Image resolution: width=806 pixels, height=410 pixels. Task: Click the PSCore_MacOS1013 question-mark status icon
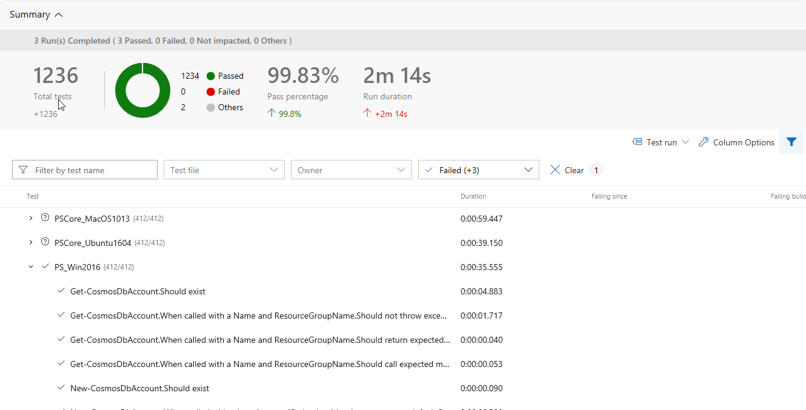click(x=45, y=218)
